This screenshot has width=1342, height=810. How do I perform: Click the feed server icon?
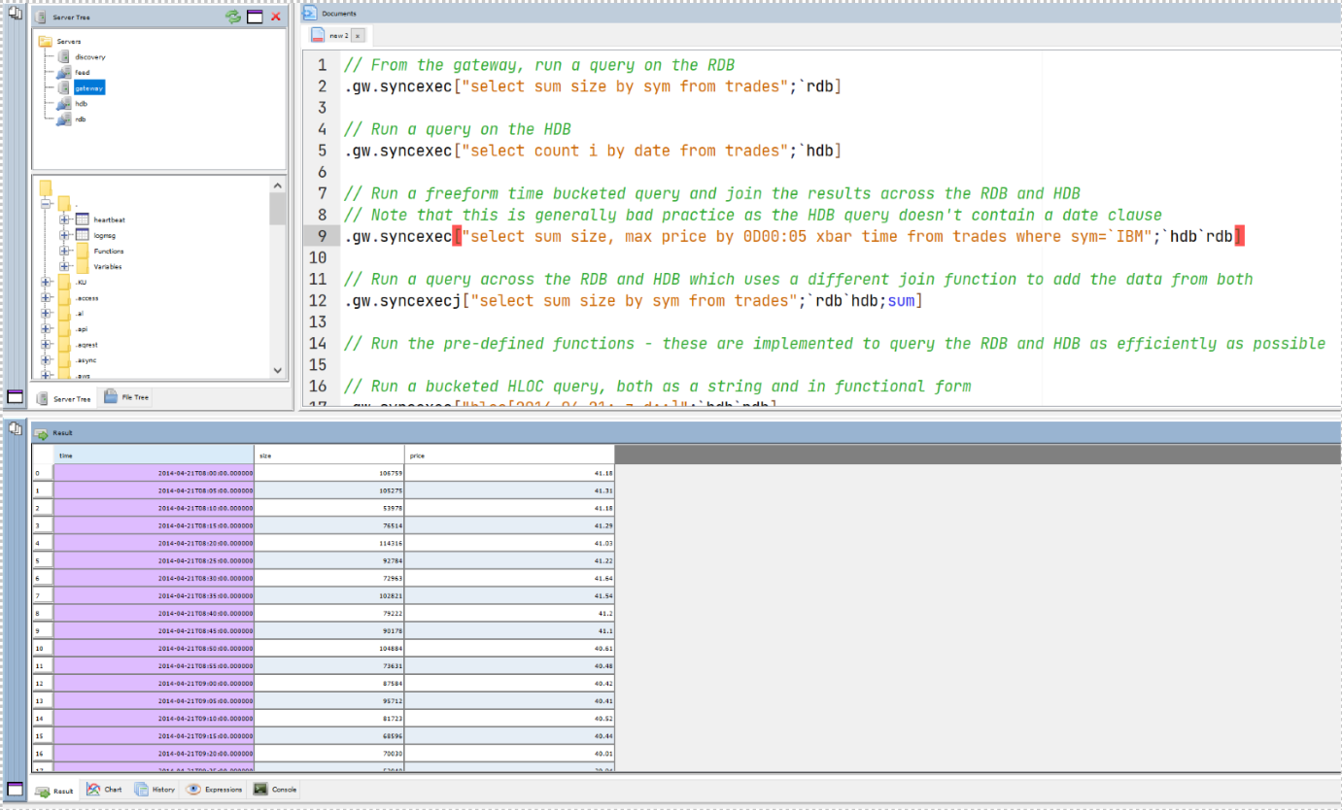[x=63, y=73]
